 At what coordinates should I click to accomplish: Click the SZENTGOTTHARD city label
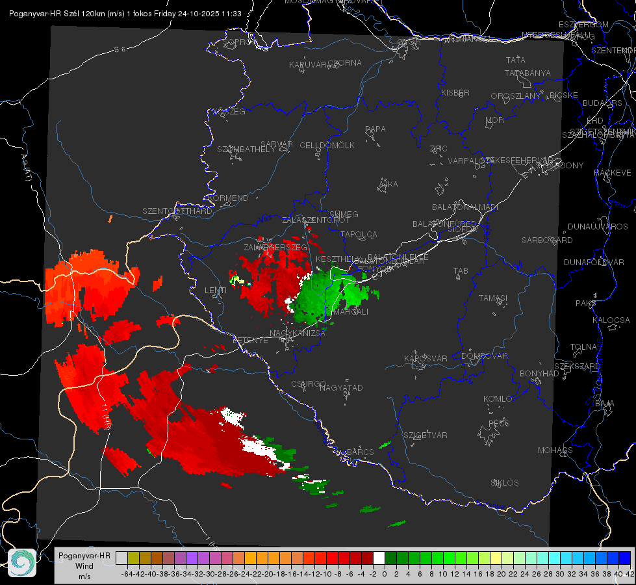pos(177,211)
